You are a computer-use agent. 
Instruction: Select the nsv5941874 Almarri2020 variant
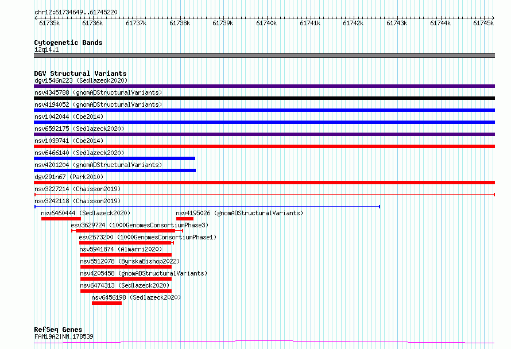point(126,255)
